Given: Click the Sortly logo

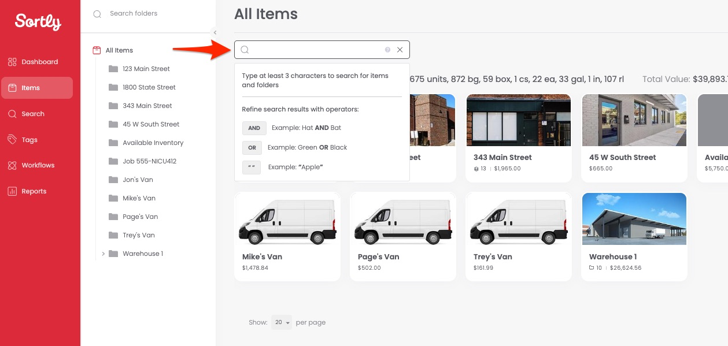Looking at the screenshot, I should tap(38, 22).
